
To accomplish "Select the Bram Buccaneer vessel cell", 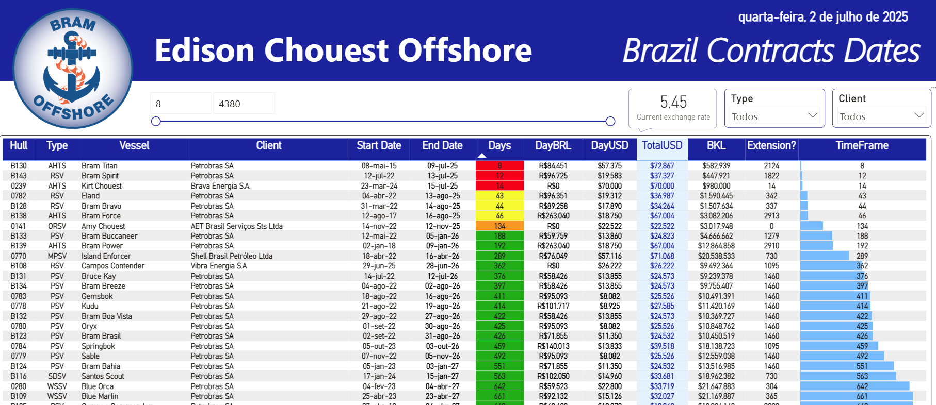I will click(x=109, y=236).
